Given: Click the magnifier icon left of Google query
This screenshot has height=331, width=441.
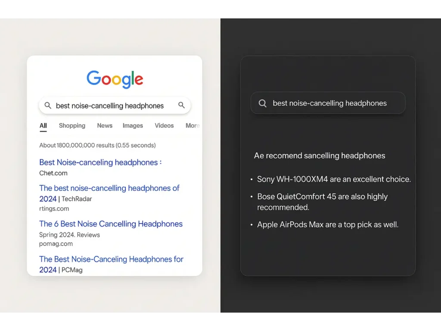Looking at the screenshot, I should pyautogui.click(x=48, y=106).
